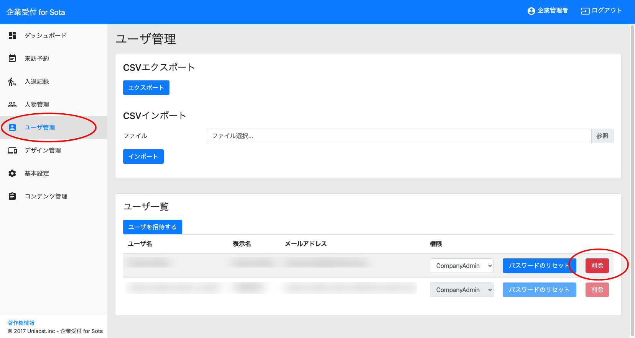The height and width of the screenshot is (338, 635).
Task: Click the calendar icon for 来訪予約
Action: 12,59
